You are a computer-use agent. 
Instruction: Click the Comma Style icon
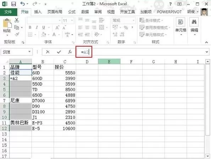[132, 27]
